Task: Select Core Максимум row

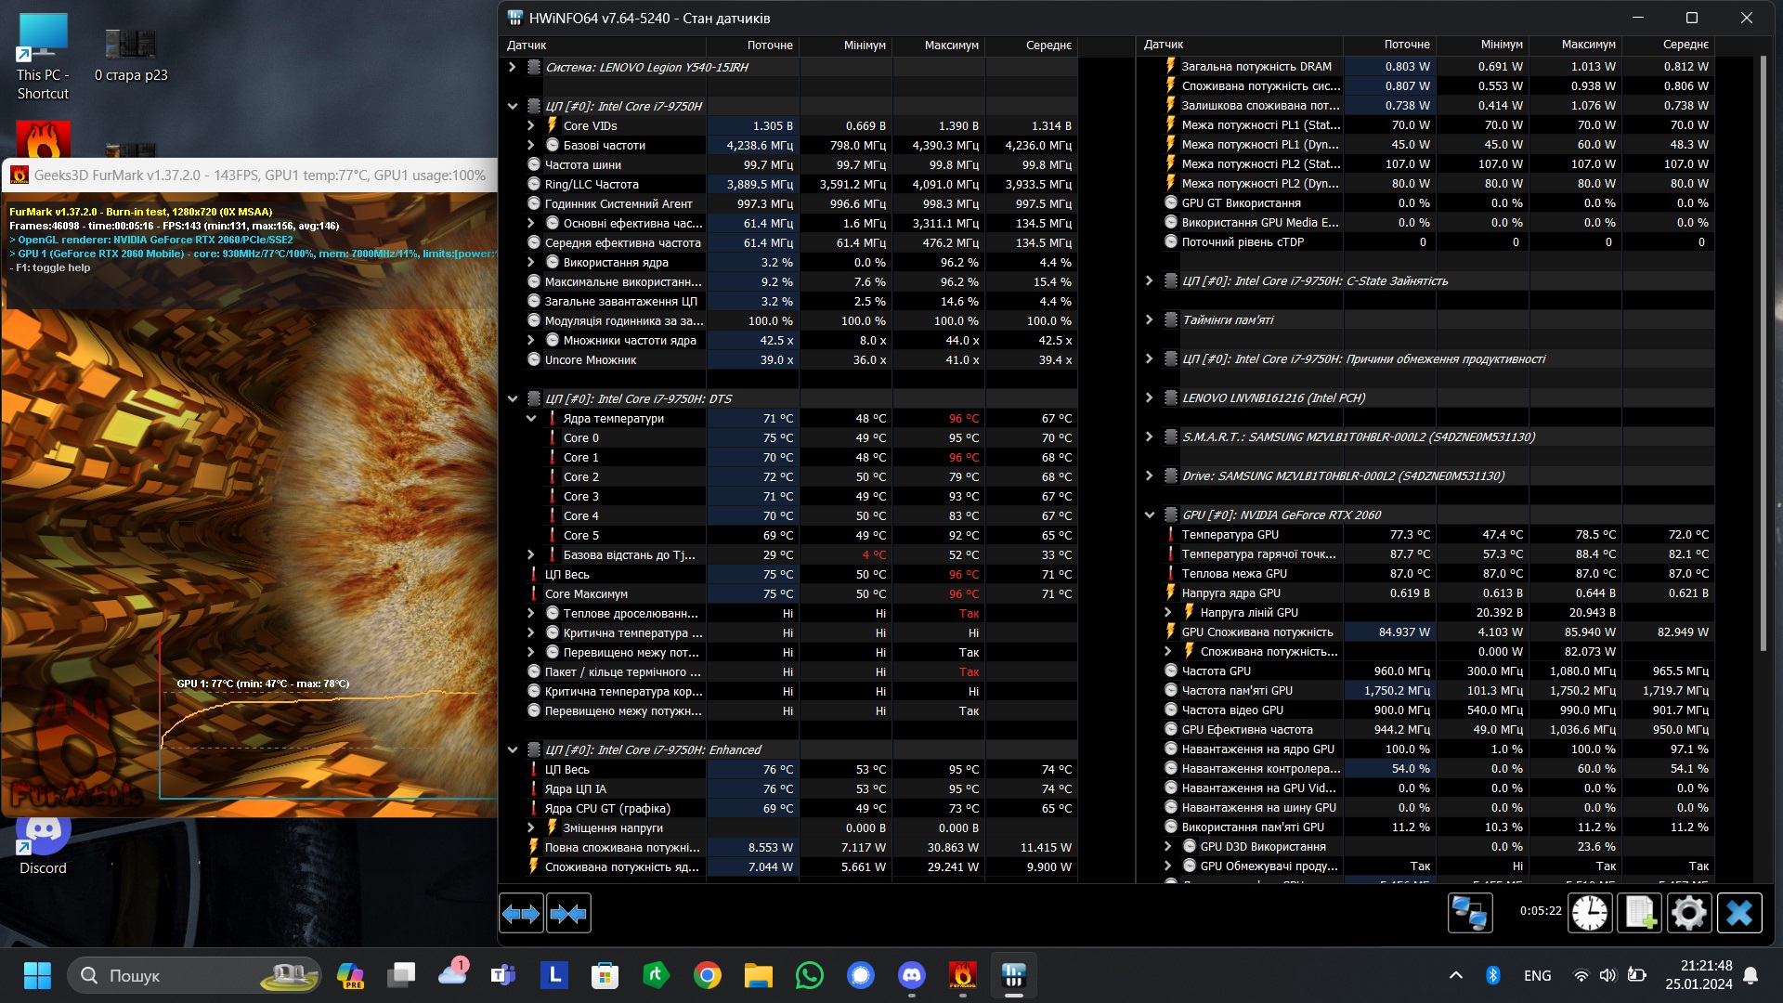Action: (x=789, y=593)
